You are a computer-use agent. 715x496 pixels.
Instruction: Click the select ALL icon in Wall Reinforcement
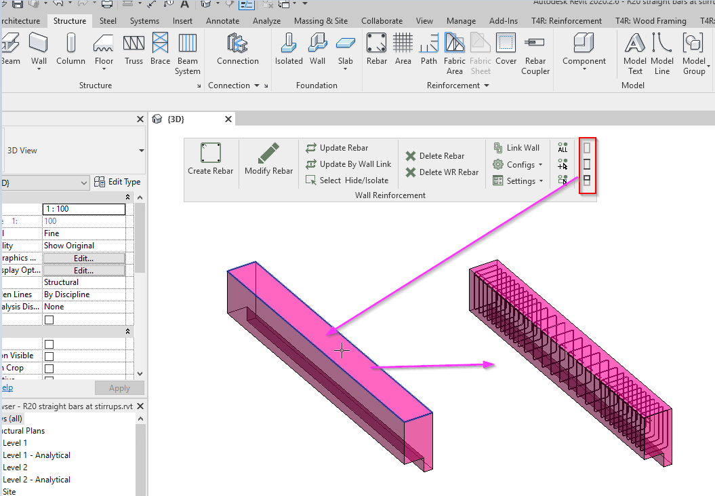point(563,147)
